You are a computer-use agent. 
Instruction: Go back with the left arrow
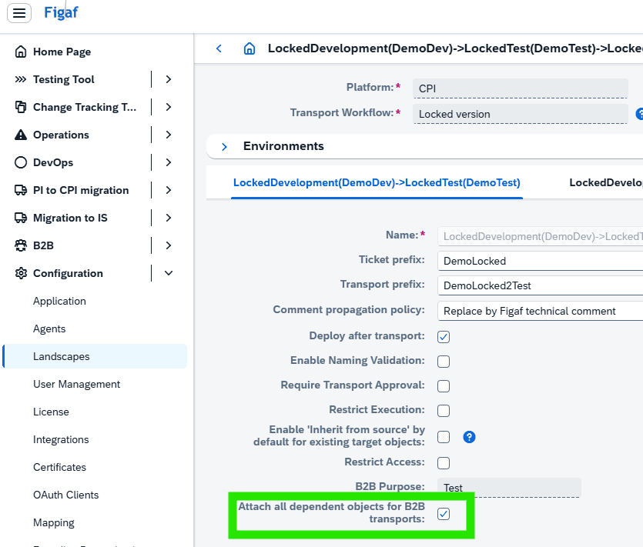219,48
